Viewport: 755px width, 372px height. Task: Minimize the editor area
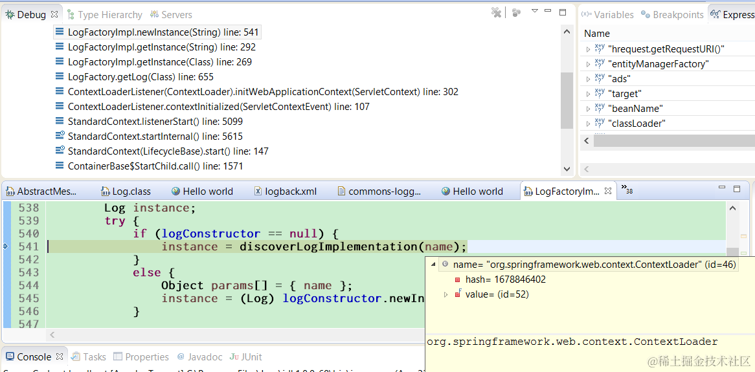pos(722,188)
